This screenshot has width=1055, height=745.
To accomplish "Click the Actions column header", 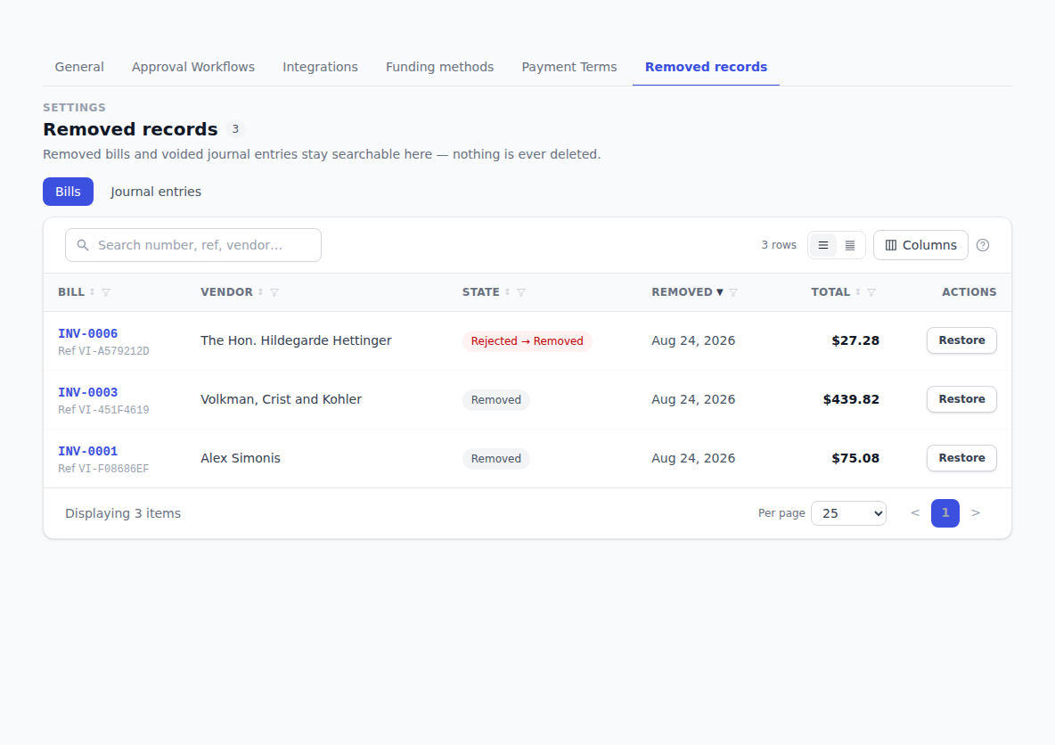I will (x=969, y=292).
